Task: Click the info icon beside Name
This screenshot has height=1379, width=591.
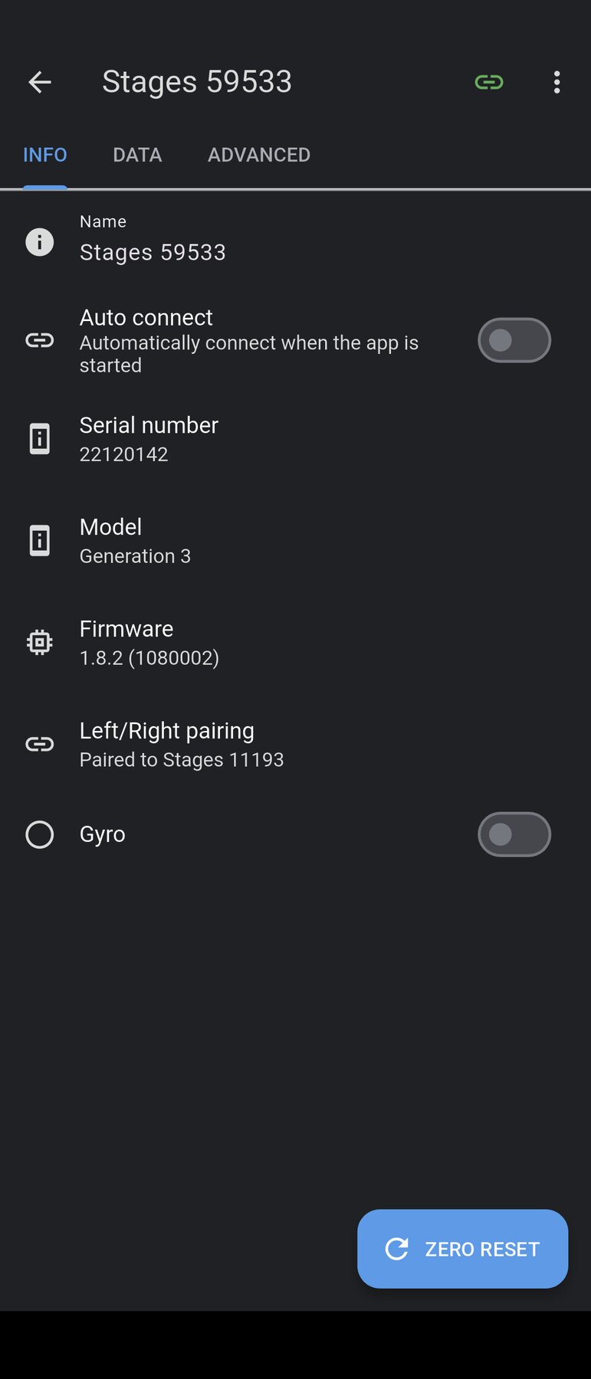Action: pyautogui.click(x=40, y=242)
